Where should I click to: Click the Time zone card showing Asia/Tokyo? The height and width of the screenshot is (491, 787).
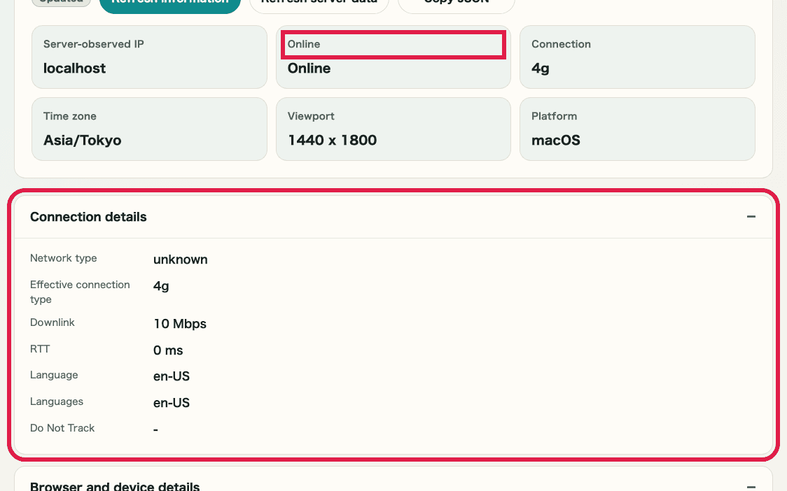pyautogui.click(x=149, y=129)
